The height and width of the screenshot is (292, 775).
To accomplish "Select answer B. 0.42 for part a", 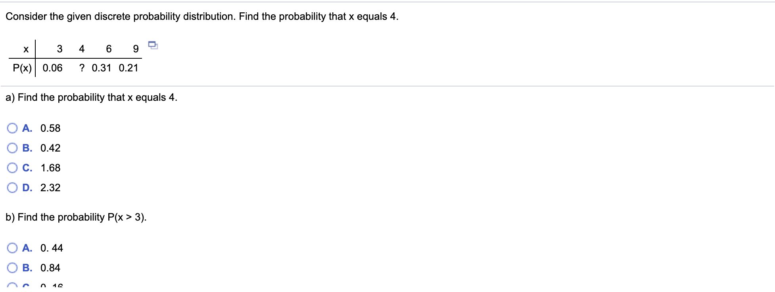I will 12,148.
